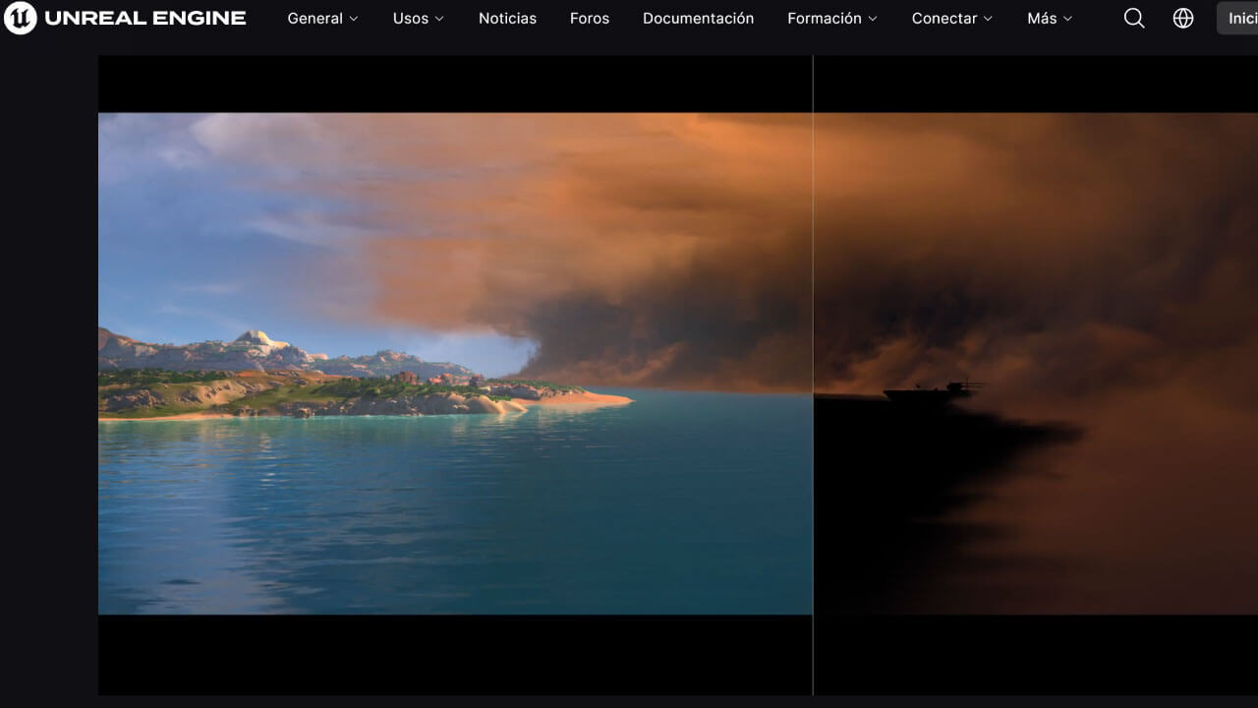Open the Documentación page
Viewport: 1258px width, 708px height.
pyautogui.click(x=698, y=19)
